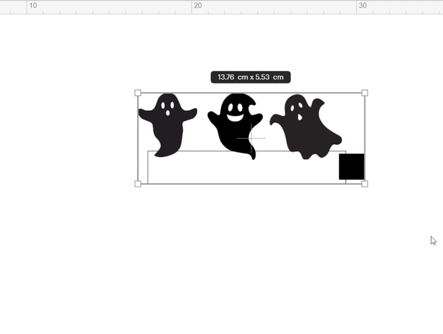Click the round mouth of the left ghost
The height and width of the screenshot is (334, 443).
168,113
